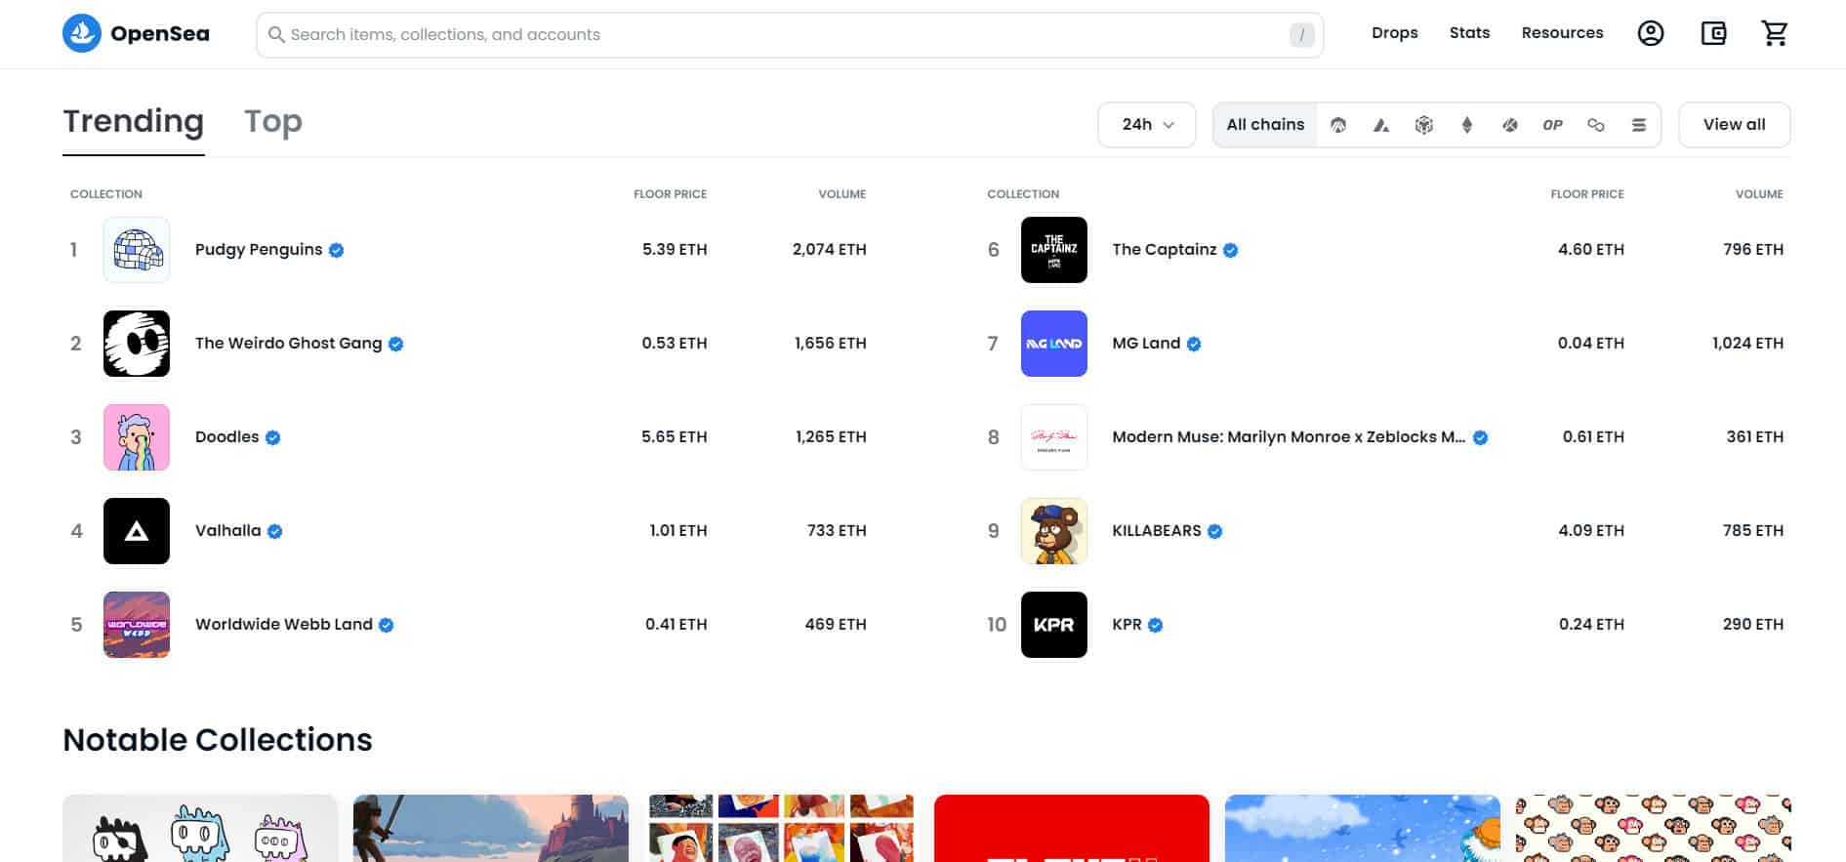Open the wallet icon in header
The height and width of the screenshot is (862, 1846).
pyautogui.click(x=1713, y=34)
